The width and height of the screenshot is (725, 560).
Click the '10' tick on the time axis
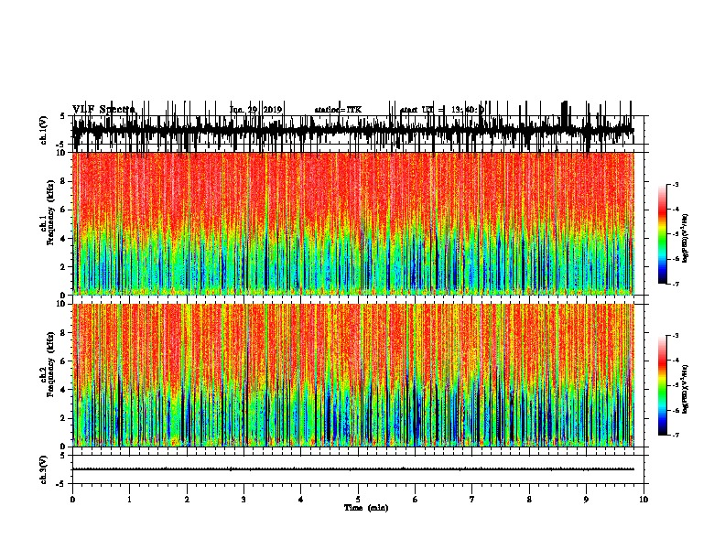click(x=644, y=500)
